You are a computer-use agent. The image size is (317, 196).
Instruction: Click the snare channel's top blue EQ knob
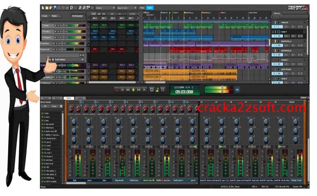[x=88, y=122]
